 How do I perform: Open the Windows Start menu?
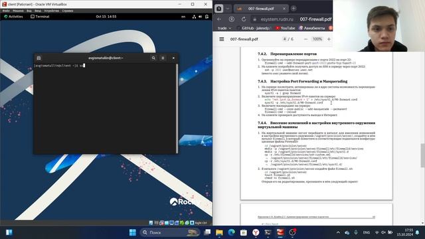[133, 232]
